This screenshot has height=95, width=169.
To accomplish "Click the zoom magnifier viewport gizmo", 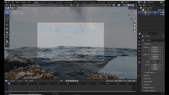I will point(135,21).
